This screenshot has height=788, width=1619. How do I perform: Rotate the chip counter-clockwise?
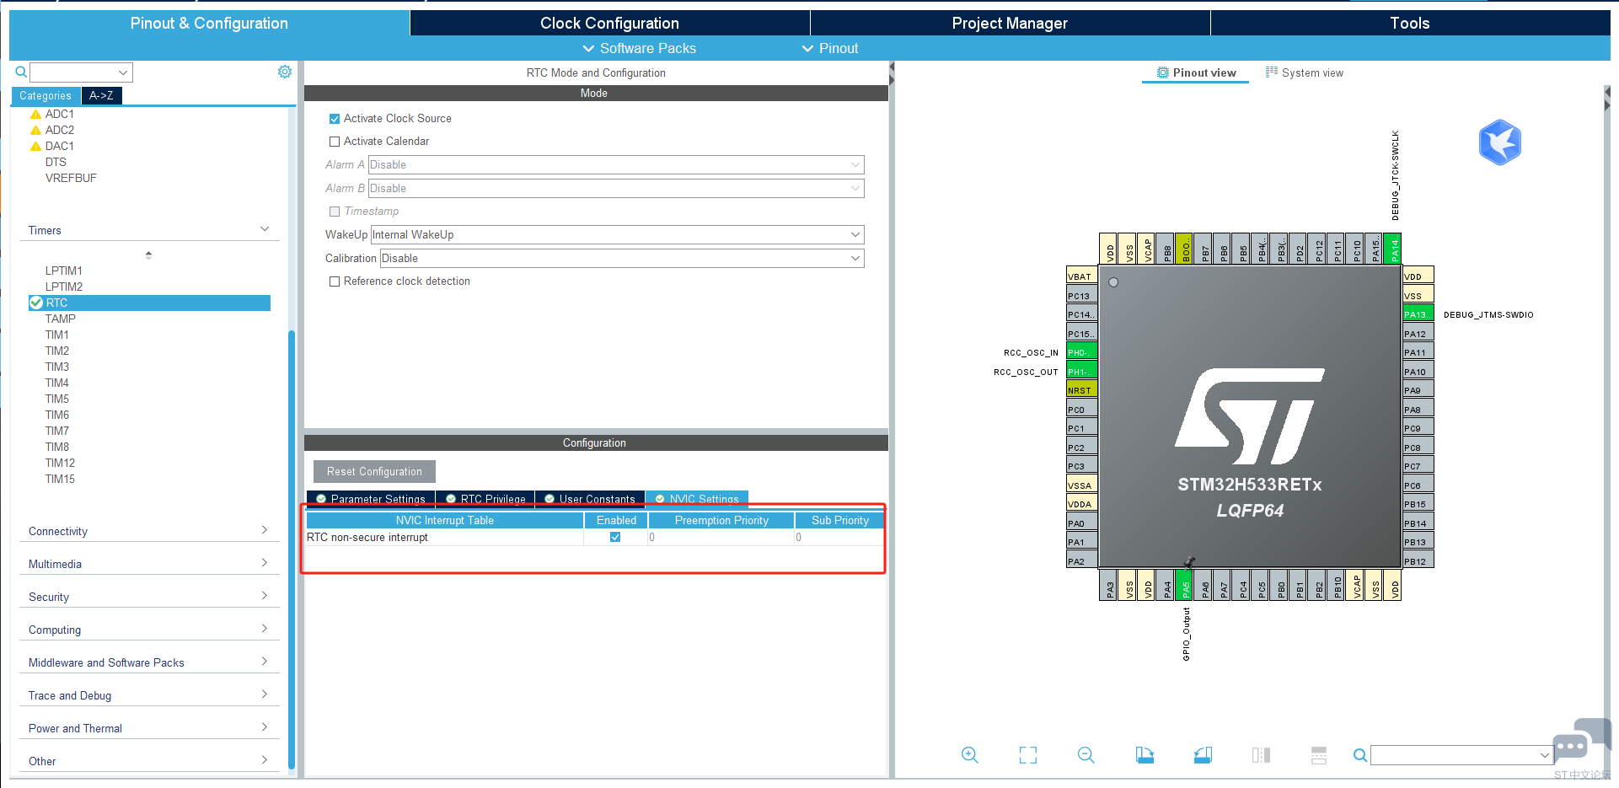(1203, 755)
